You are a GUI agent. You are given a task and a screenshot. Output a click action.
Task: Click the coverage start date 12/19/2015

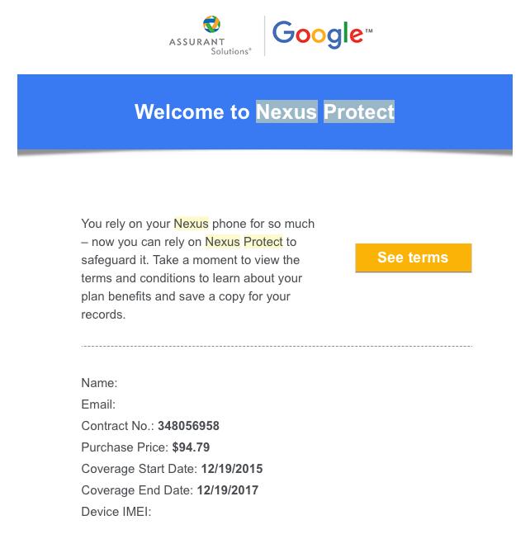point(232,469)
